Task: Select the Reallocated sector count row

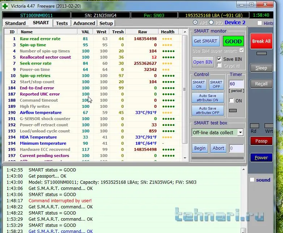Action: [x=45, y=57]
